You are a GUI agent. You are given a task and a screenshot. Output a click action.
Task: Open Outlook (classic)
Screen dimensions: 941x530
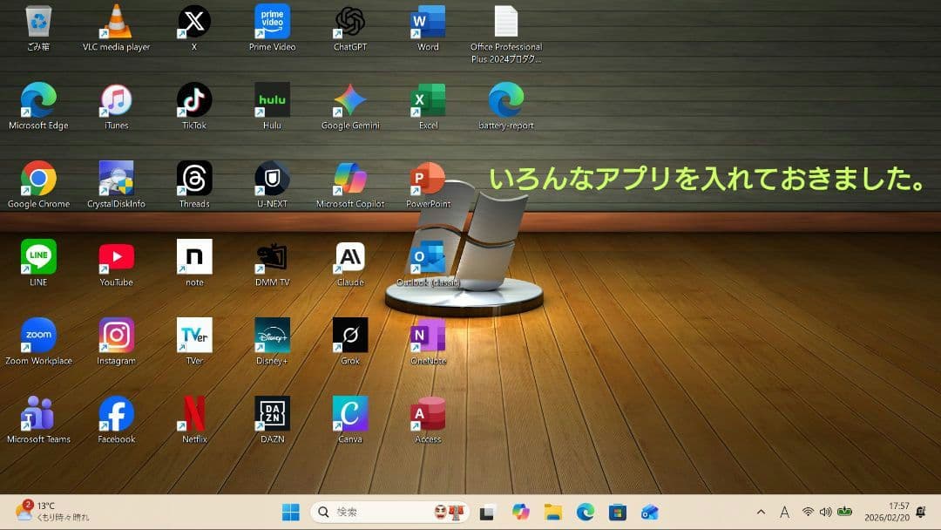[427, 257]
